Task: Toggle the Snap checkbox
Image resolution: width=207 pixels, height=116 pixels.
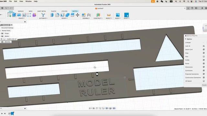Action: tap(204, 53)
